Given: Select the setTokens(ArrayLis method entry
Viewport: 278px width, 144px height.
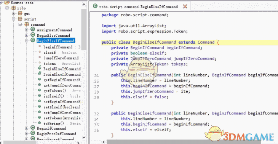Looking at the screenshot, I should pos(62,118).
